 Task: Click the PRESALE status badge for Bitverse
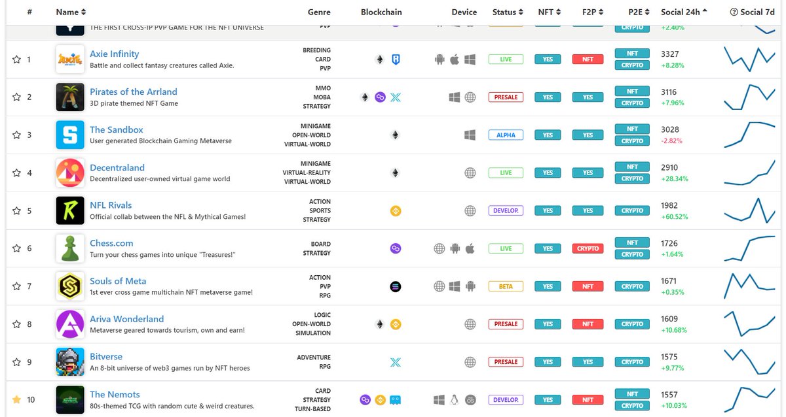[x=506, y=362]
